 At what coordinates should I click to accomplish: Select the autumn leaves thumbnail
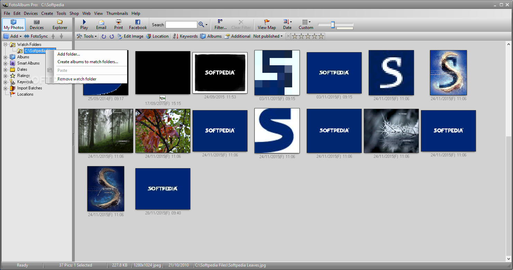[163, 131]
